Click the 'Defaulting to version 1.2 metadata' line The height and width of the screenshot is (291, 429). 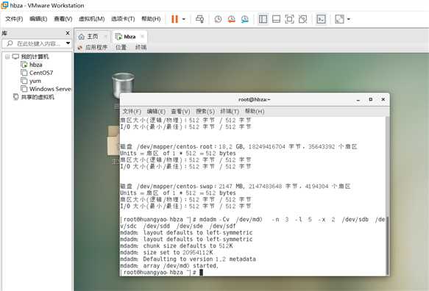click(x=188, y=259)
